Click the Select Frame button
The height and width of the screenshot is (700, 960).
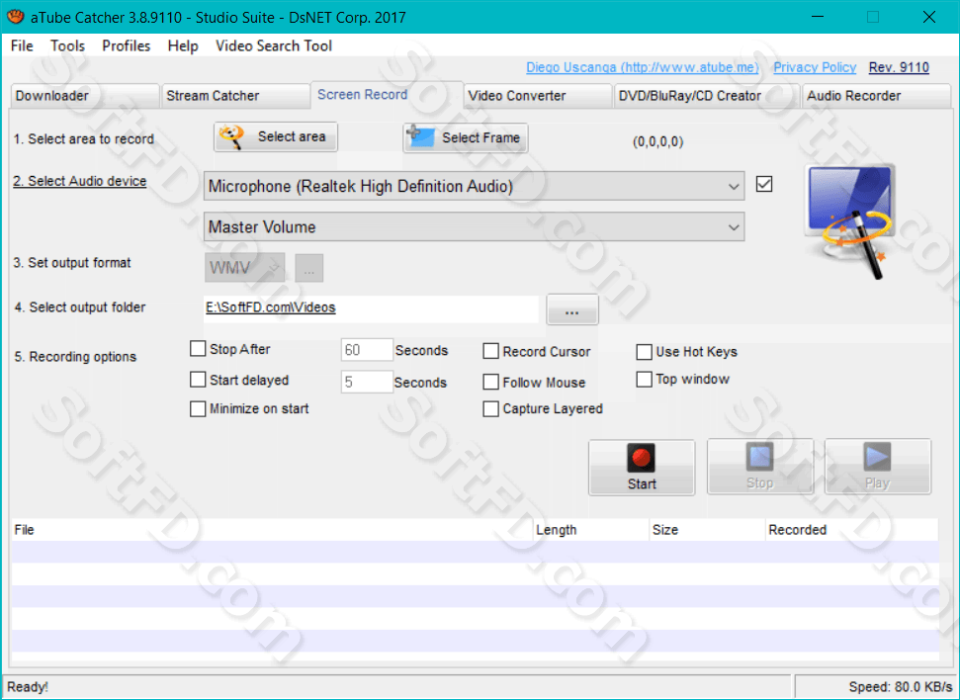point(466,137)
